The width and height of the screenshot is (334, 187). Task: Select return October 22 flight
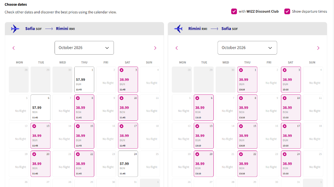click(x=247, y=164)
